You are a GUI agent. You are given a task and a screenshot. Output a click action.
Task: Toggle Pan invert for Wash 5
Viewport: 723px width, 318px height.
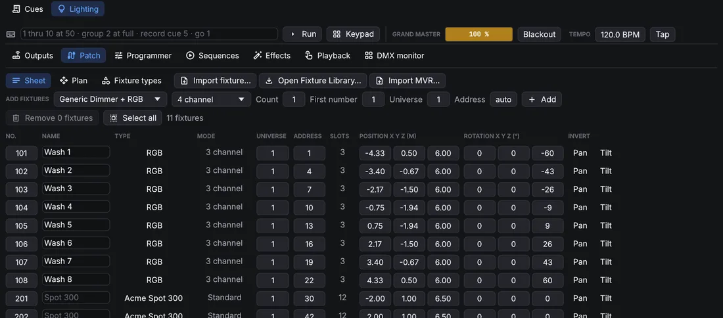click(580, 225)
